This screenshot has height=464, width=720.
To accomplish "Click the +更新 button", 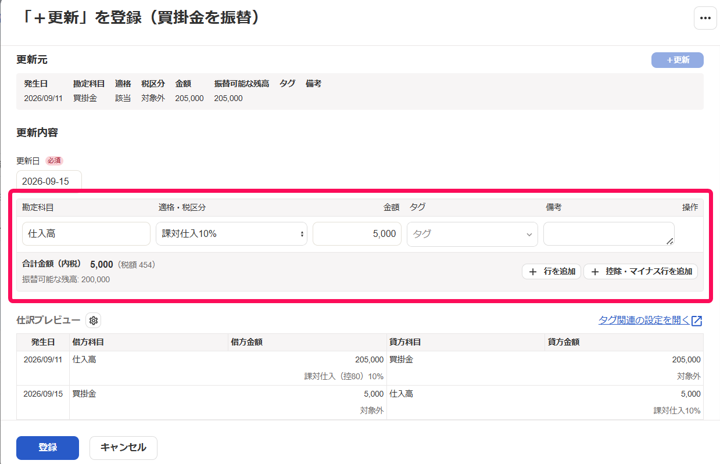I will click(678, 60).
